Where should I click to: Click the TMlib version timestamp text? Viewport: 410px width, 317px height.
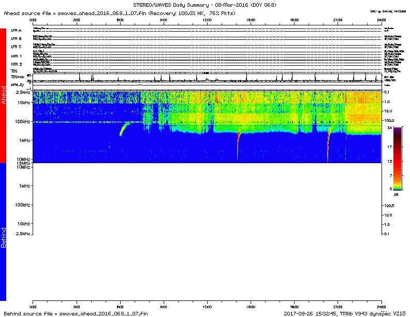[344, 313]
